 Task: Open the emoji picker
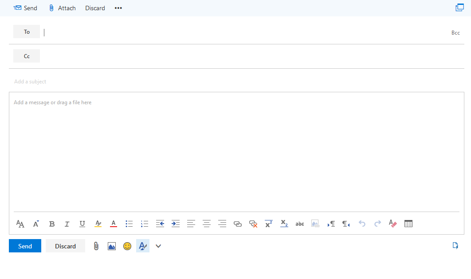pyautogui.click(x=127, y=246)
